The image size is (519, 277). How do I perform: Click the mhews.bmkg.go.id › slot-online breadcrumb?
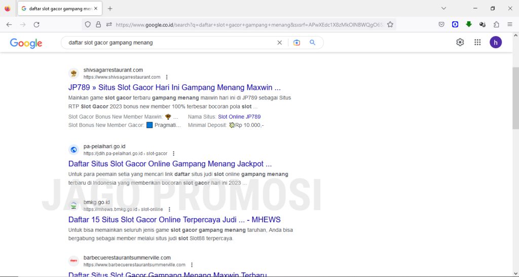pyautogui.click(x=123, y=210)
